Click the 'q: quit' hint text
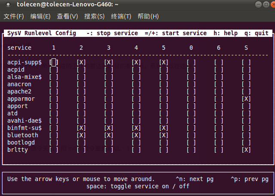 257,33
